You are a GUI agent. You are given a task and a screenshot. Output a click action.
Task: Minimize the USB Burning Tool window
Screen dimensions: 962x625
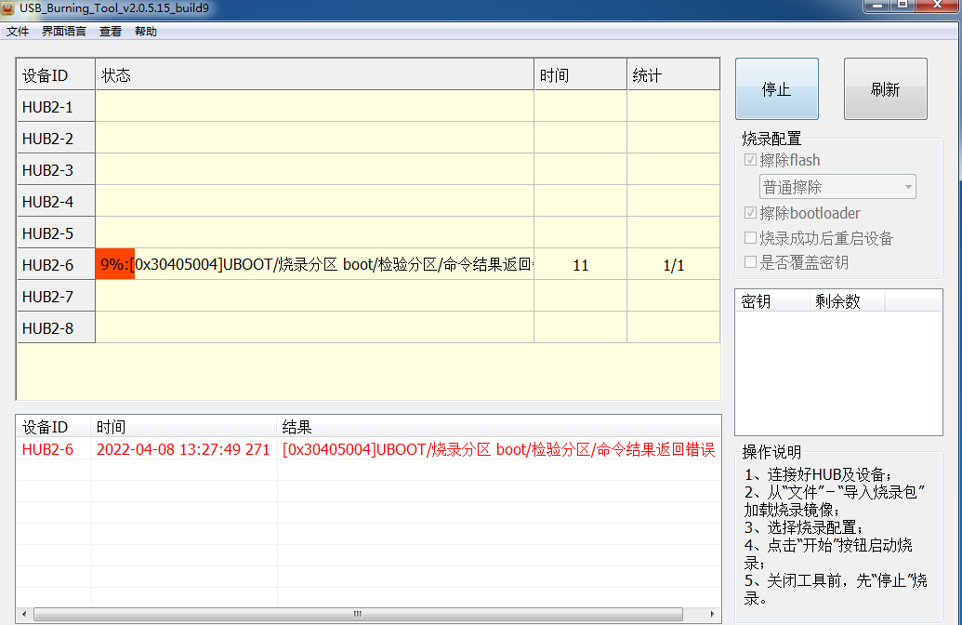coord(876,6)
